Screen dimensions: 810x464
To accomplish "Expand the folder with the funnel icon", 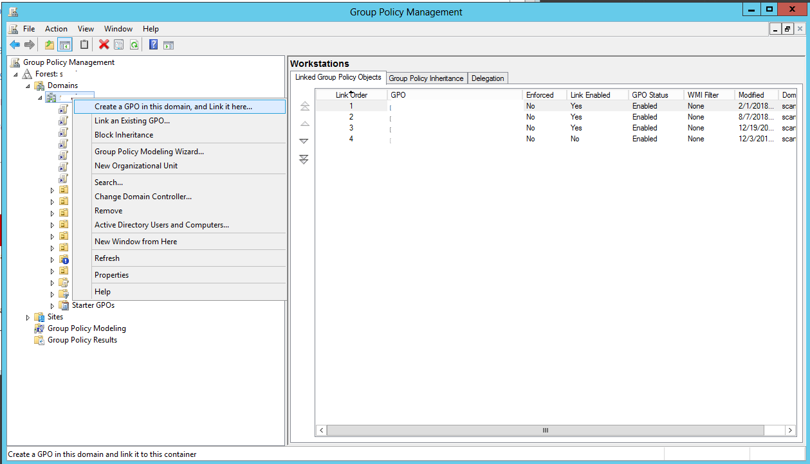I will pyautogui.click(x=52, y=294).
